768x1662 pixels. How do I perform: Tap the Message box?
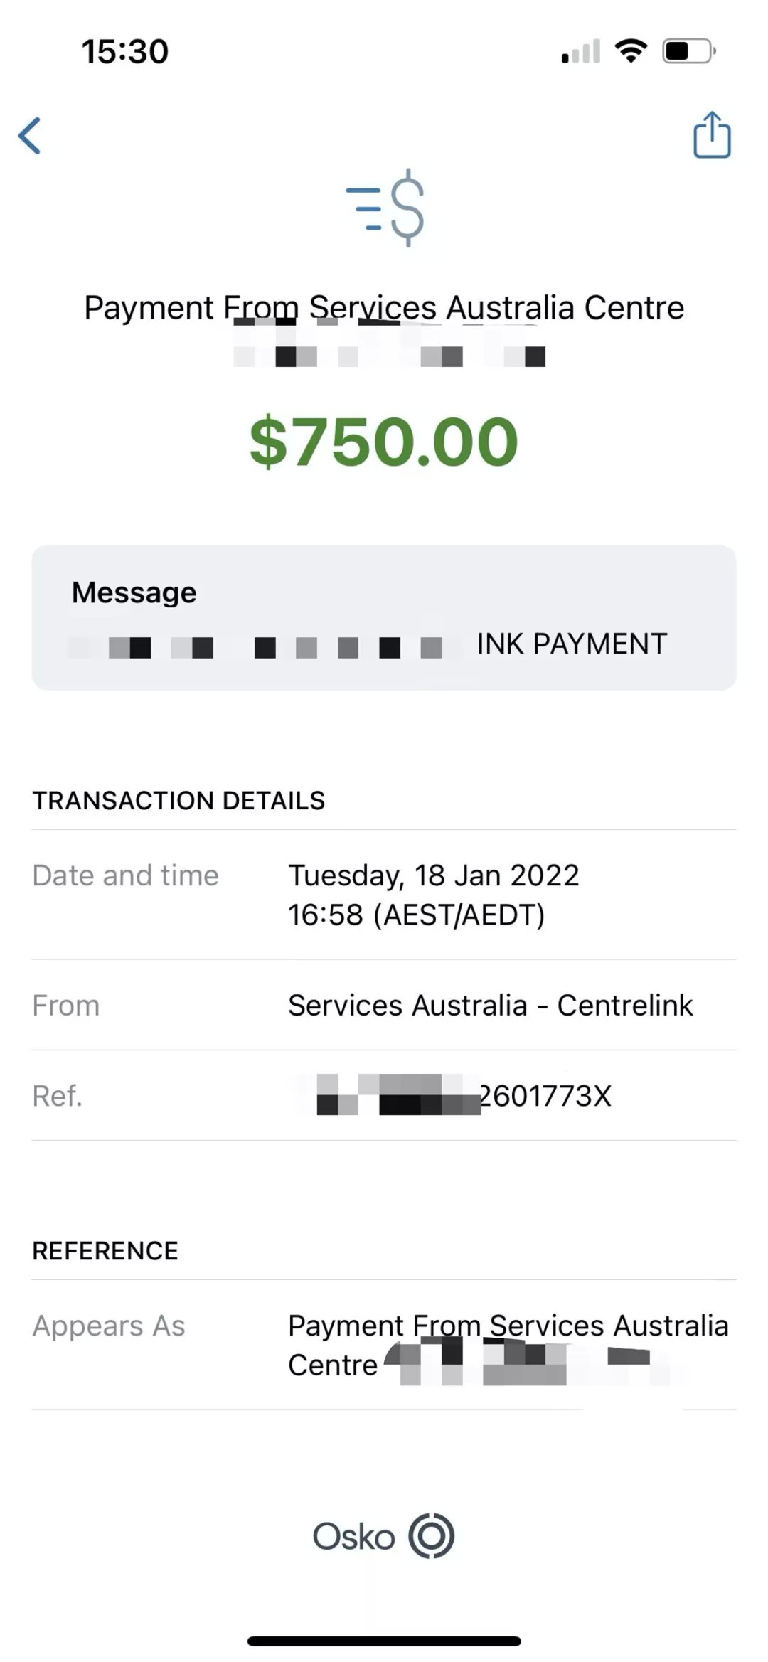tap(384, 617)
